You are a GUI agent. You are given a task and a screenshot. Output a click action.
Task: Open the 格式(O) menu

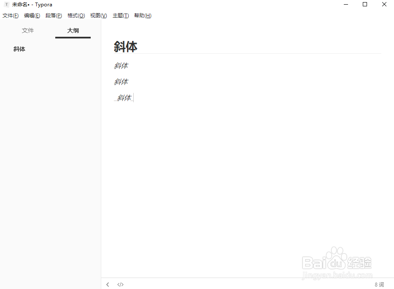[x=76, y=16]
